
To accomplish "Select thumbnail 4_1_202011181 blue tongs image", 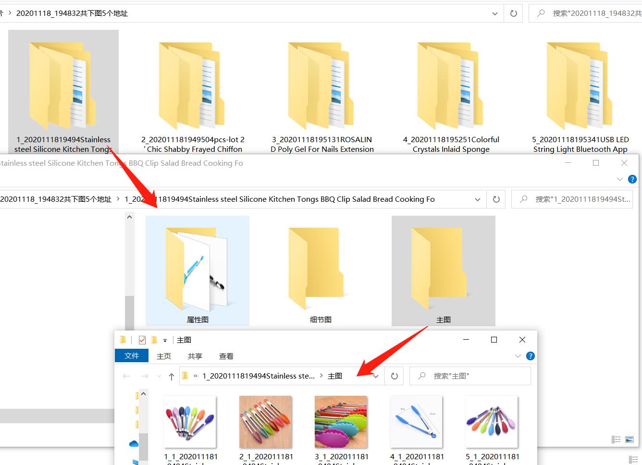I will click(417, 422).
